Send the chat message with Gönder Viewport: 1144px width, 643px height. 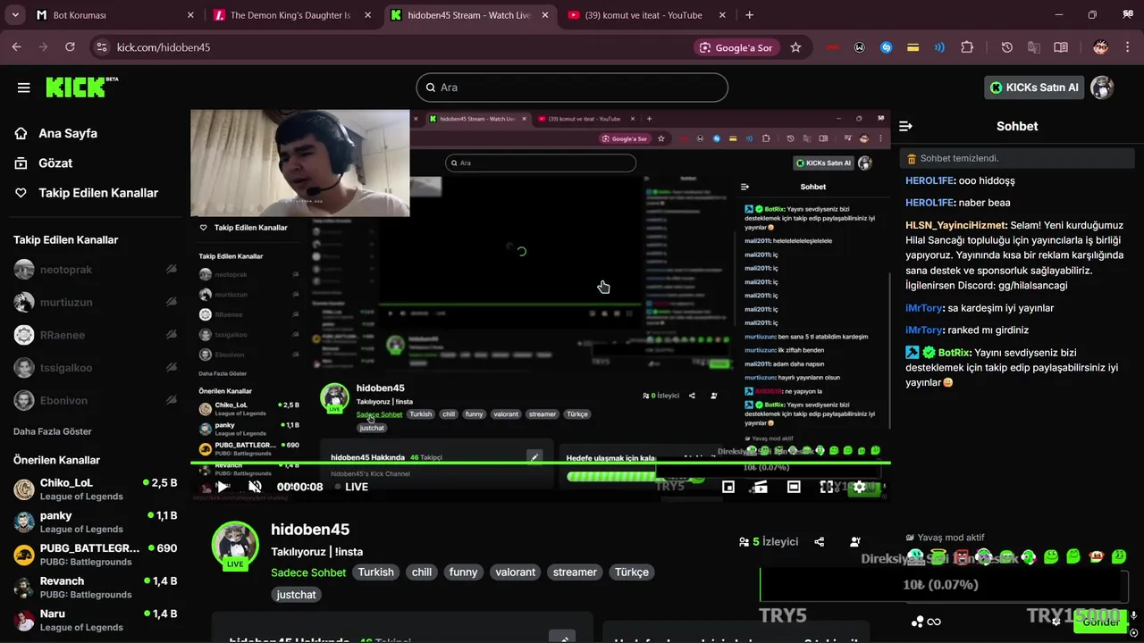[x=1101, y=622]
